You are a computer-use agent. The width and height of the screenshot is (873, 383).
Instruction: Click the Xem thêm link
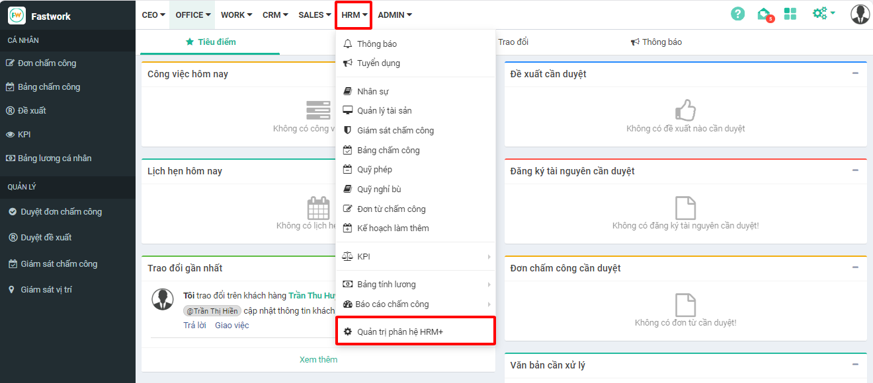pyautogui.click(x=318, y=359)
